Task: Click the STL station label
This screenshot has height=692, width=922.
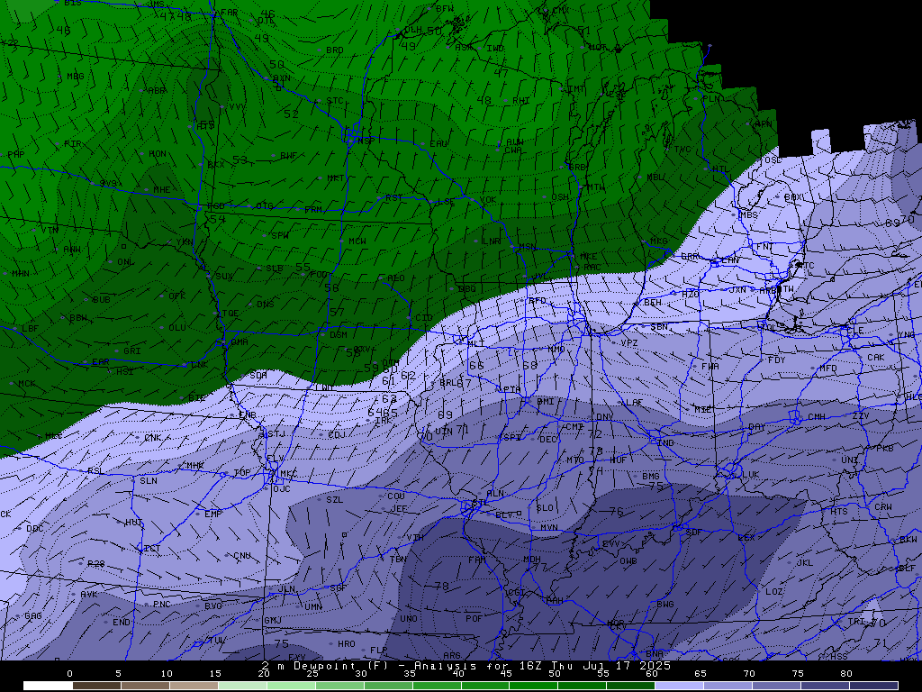Action: coord(481,504)
